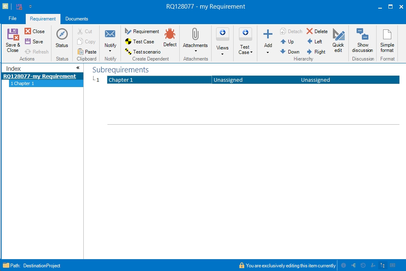Select Chapter 1 row in Subrequirements
The height and width of the screenshot is (271, 406).
pos(159,80)
